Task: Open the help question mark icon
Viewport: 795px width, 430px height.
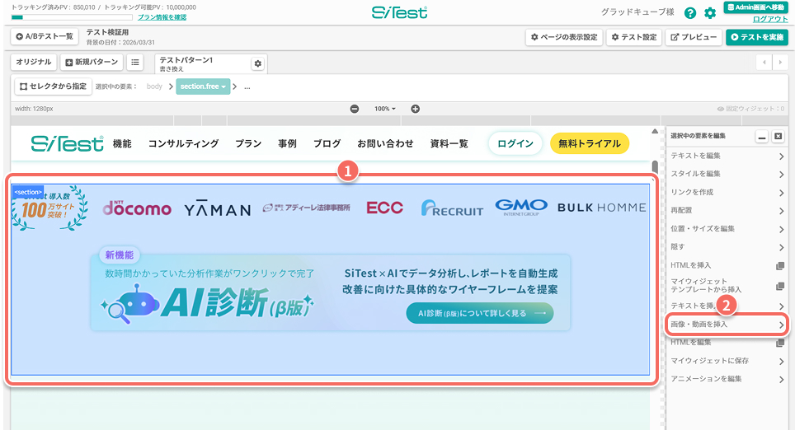Action: pos(690,13)
